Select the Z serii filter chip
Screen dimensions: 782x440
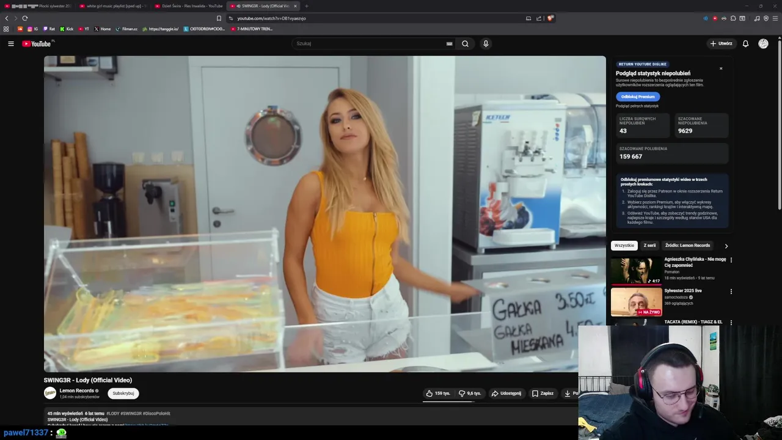coord(649,246)
